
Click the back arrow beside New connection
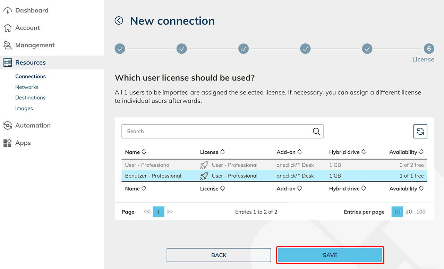[119, 21]
